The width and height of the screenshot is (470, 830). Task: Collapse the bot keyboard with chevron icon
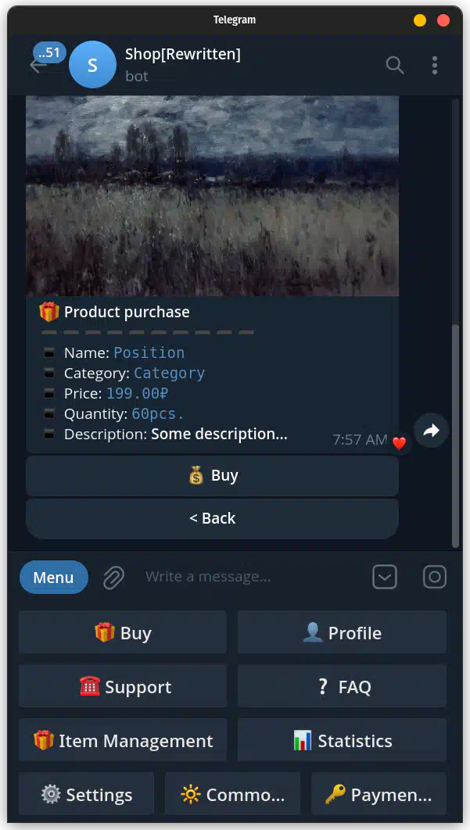[385, 577]
